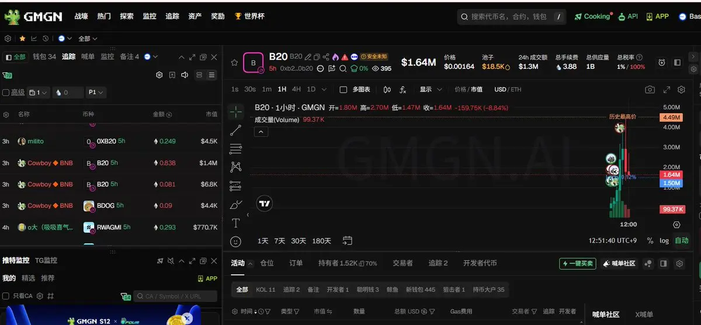Image resolution: width=701 pixels, height=325 pixels.
Task: Mute sound in the tracking panel
Action: click(185, 75)
